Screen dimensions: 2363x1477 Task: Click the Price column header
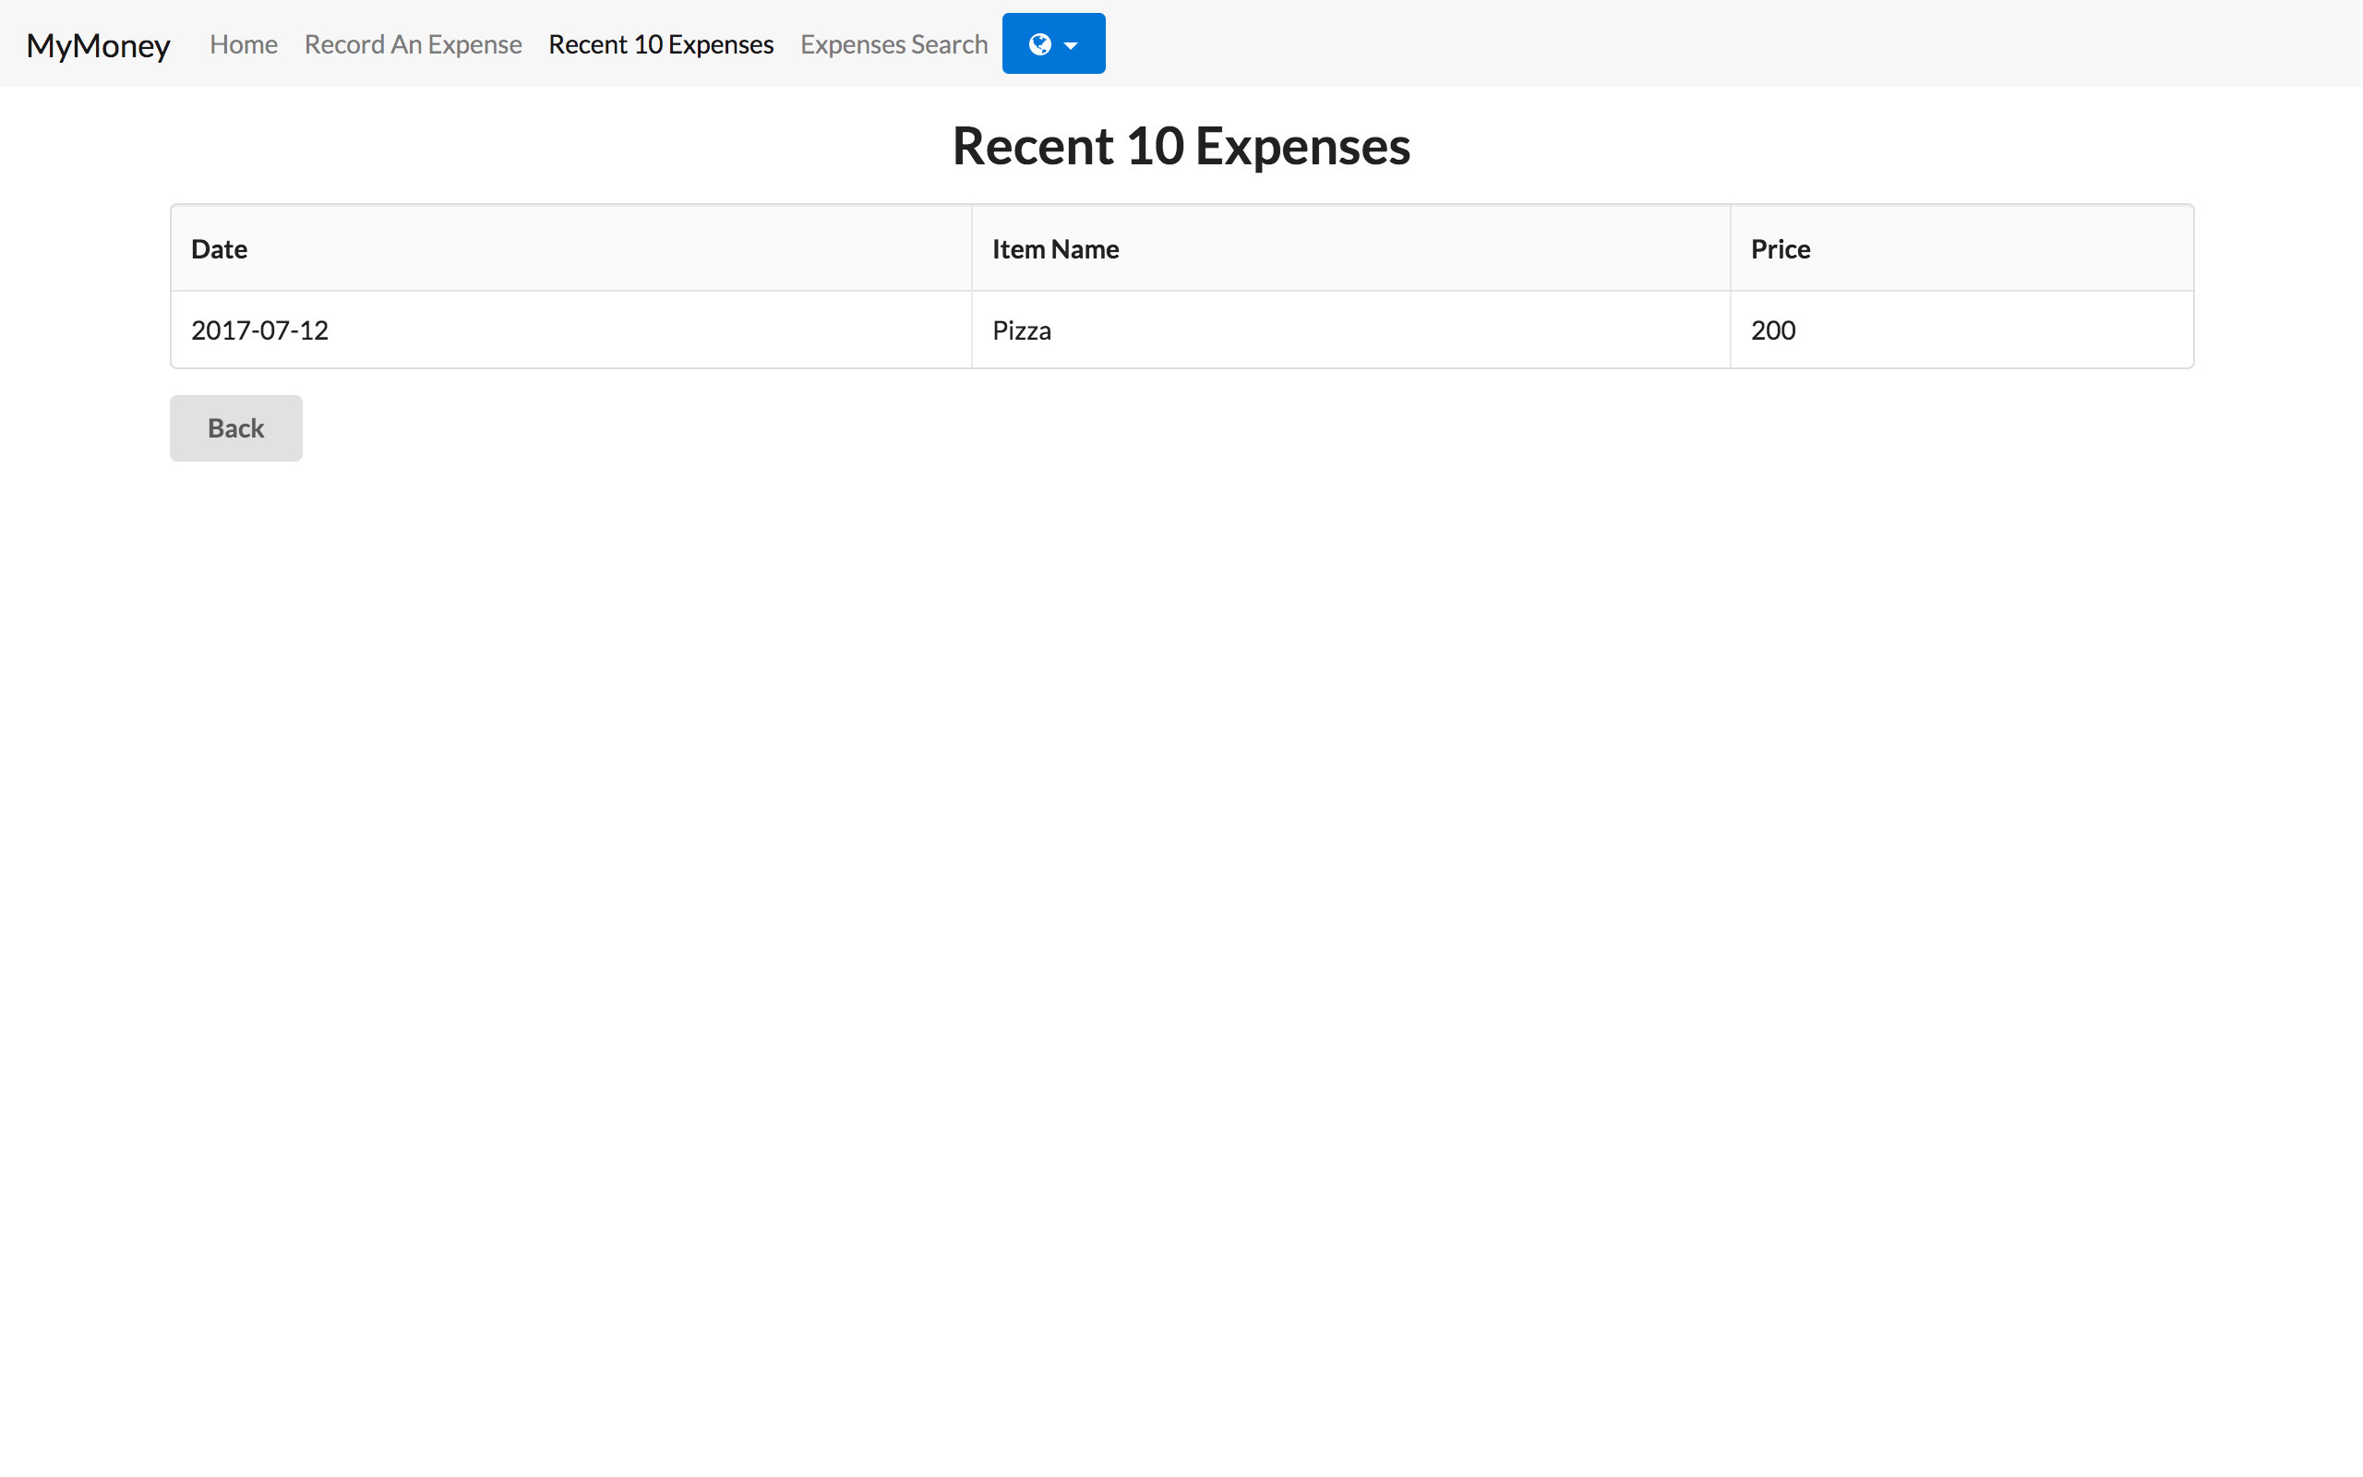click(1780, 249)
